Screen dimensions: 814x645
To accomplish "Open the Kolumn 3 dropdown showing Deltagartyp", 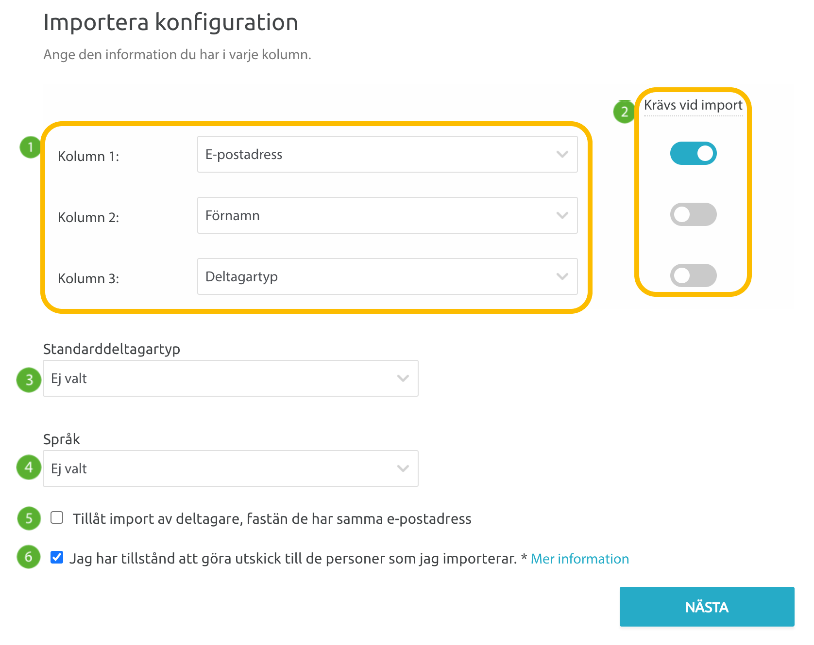I will 387,276.
